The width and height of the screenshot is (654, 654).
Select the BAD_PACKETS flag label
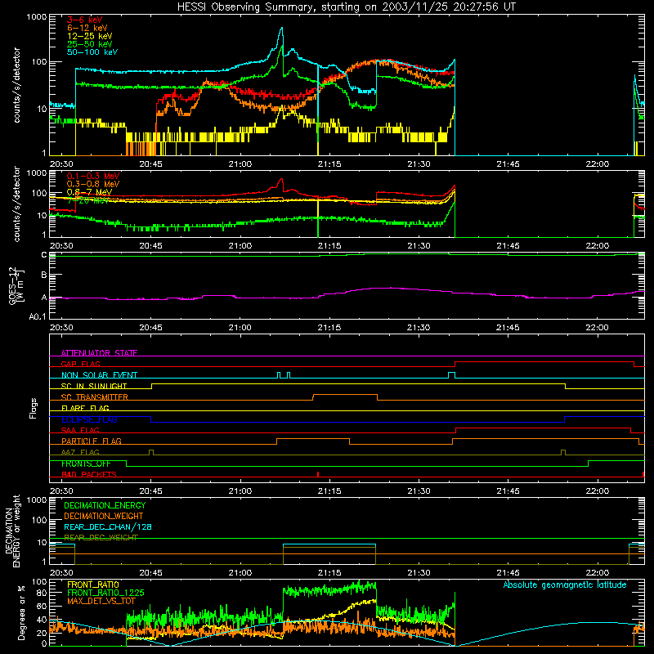click(x=89, y=474)
